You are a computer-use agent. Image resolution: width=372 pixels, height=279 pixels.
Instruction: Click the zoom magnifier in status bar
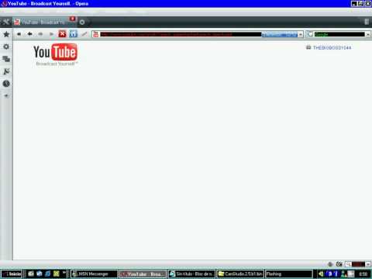[x=349, y=264]
